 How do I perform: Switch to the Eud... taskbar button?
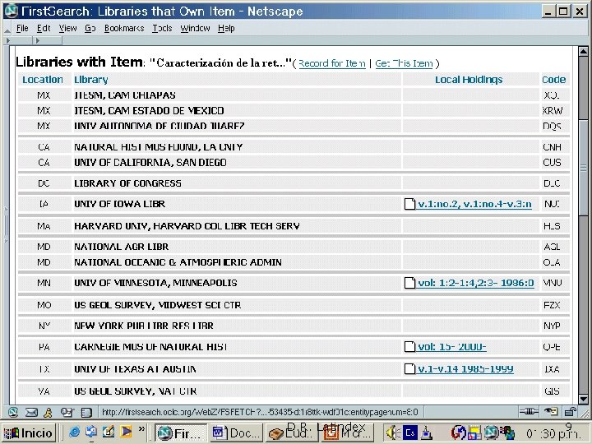tap(291, 432)
